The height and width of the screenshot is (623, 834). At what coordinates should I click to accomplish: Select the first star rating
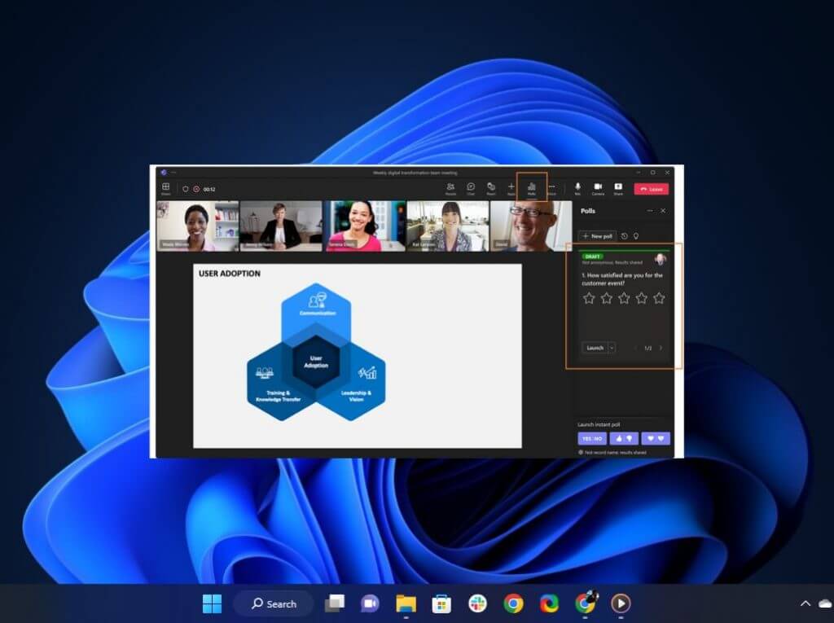tap(589, 298)
